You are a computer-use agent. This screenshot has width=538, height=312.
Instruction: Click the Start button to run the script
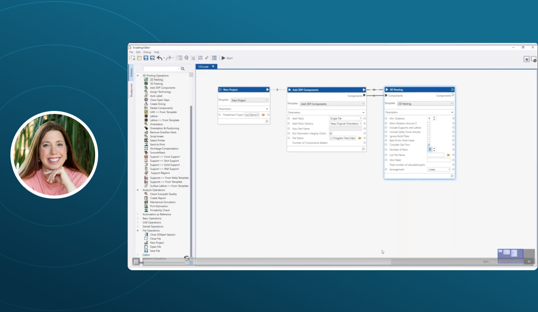pyautogui.click(x=227, y=58)
